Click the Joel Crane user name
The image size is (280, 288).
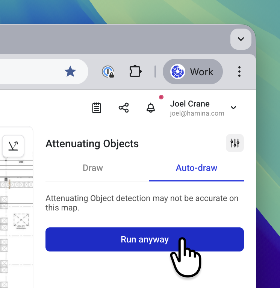click(x=190, y=104)
